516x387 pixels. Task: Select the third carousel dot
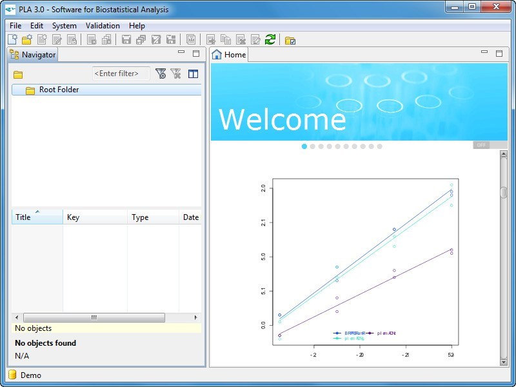pyautogui.click(x=321, y=146)
